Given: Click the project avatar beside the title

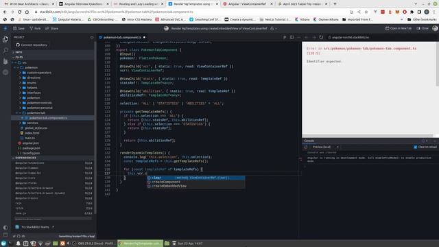Looking at the screenshot, I should click(166, 28).
